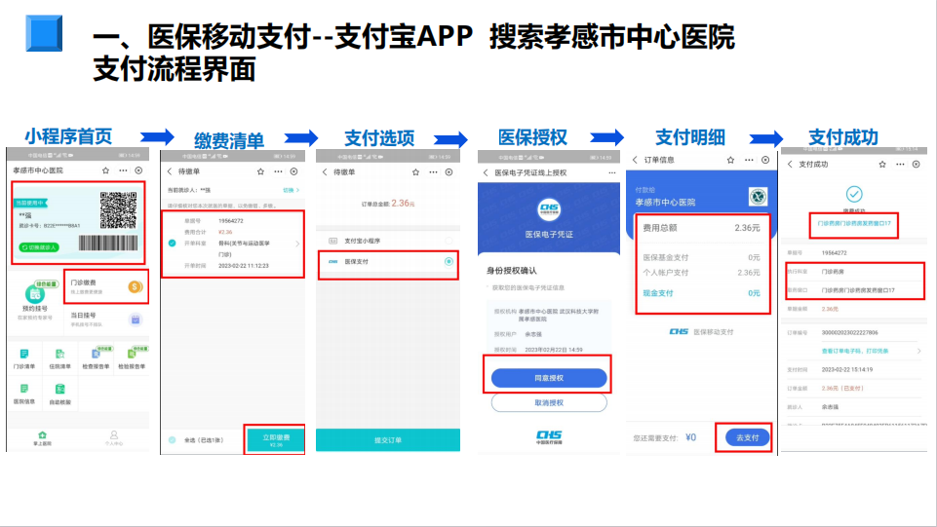The image size is (937, 527).
Task: Tap the star icon on 支付成功 screen
Action: [882, 164]
